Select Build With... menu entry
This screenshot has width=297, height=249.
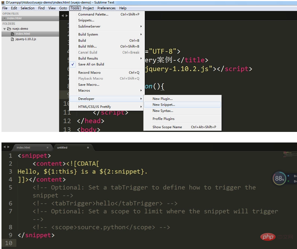tap(107, 46)
